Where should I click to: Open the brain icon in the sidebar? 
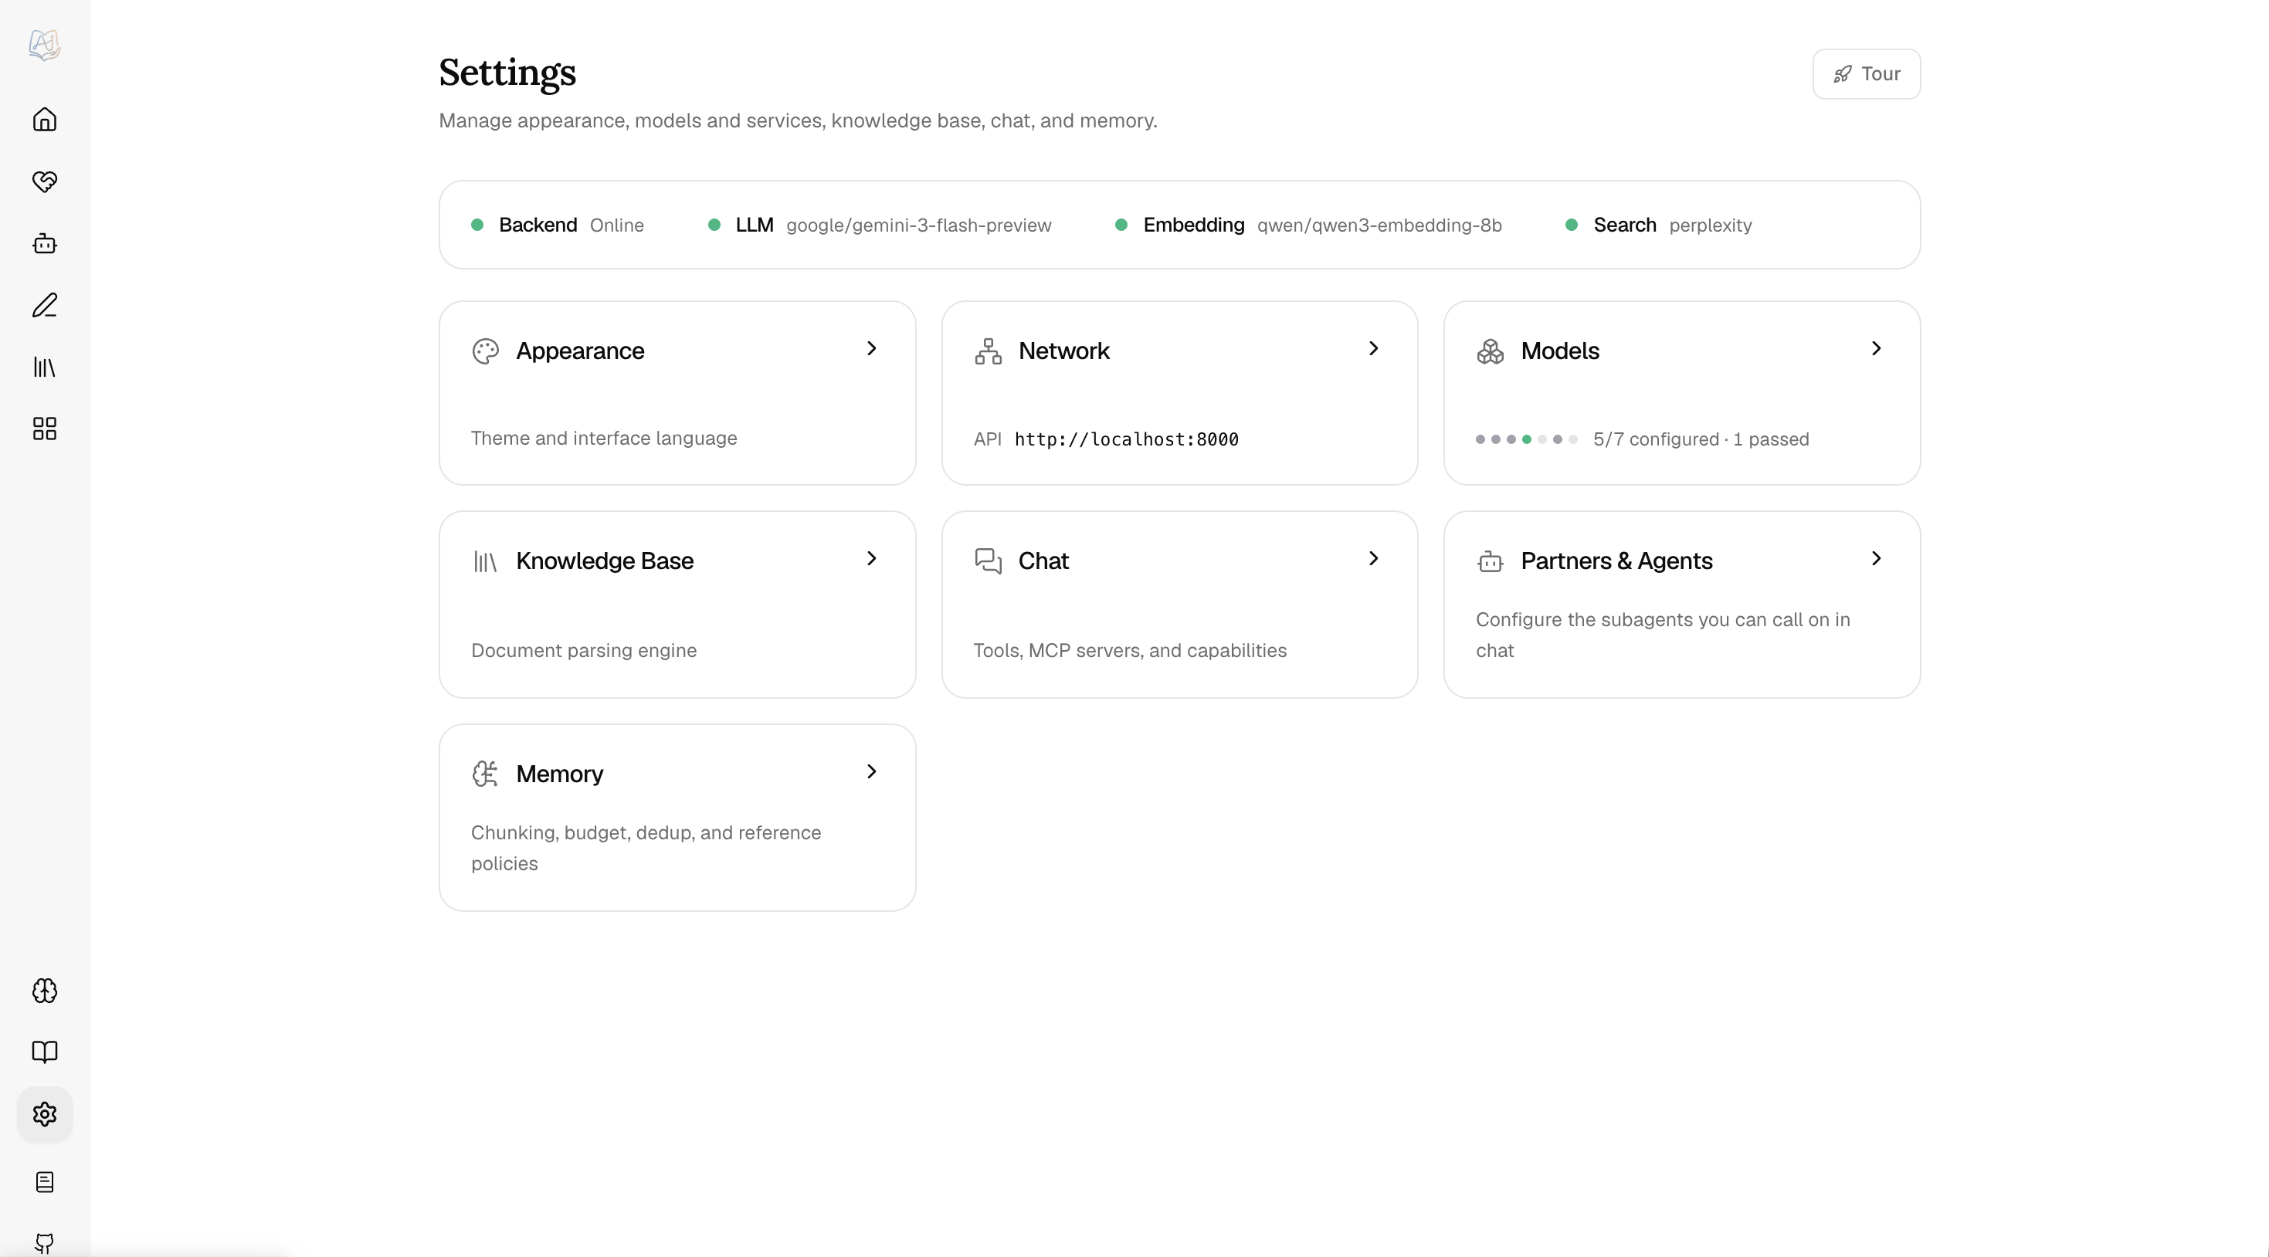(44, 990)
